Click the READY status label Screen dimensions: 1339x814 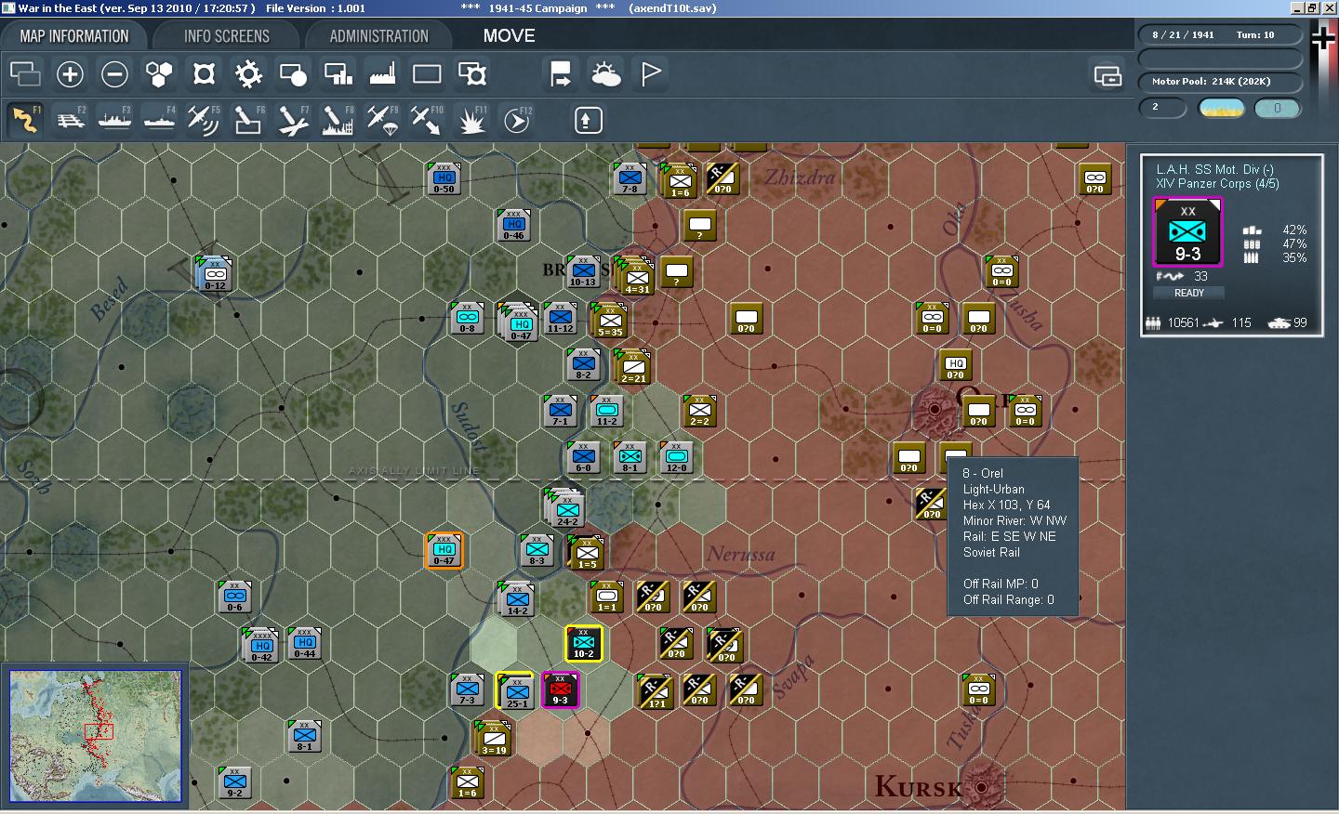click(x=1188, y=293)
